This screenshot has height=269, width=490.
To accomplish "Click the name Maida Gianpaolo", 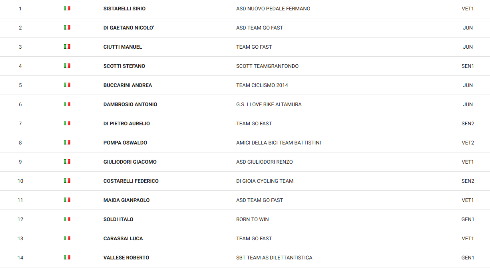I will 127,200.
